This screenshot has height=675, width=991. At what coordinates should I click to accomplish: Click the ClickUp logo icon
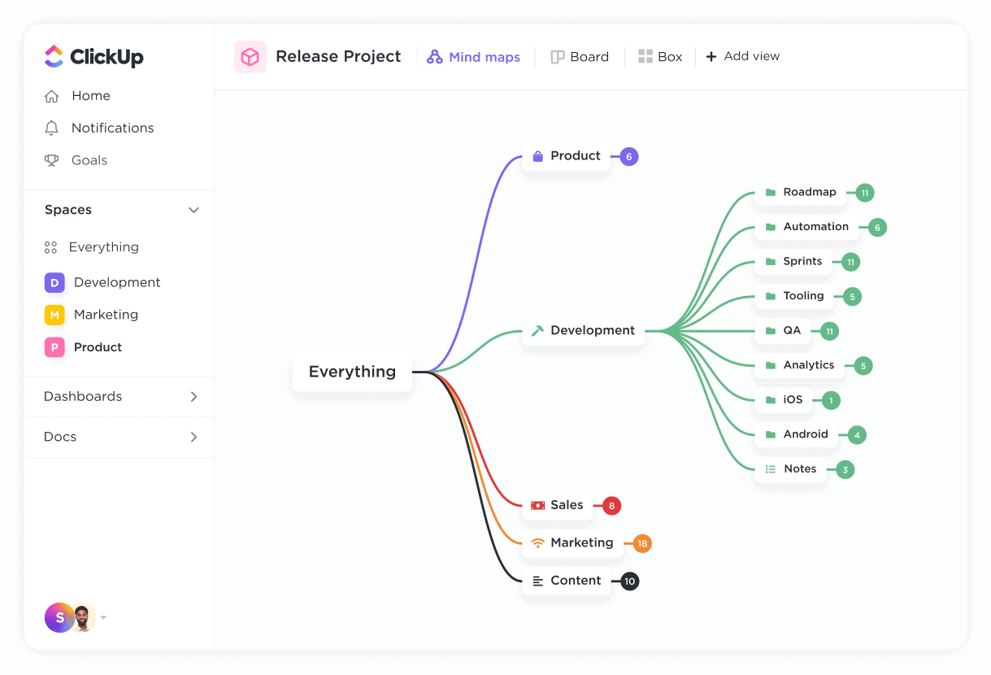[54, 56]
